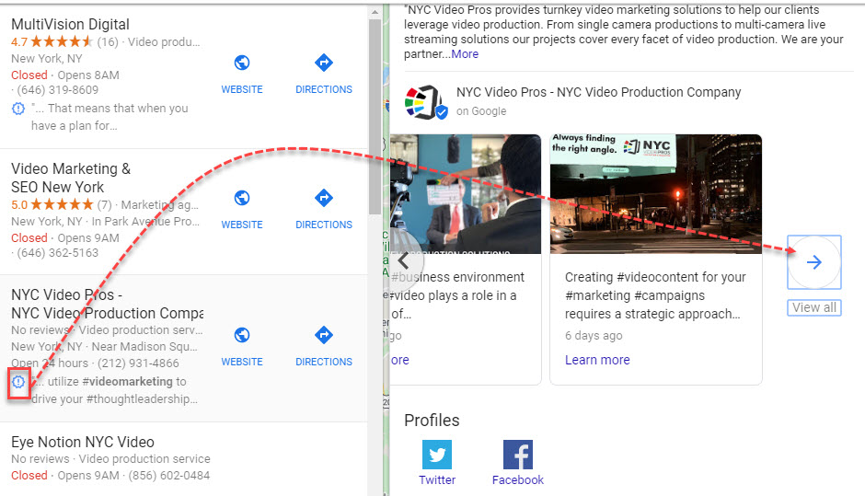Screen dimensions: 865x496
Task: Get directions to MultiVision Digital
Action: tap(324, 63)
